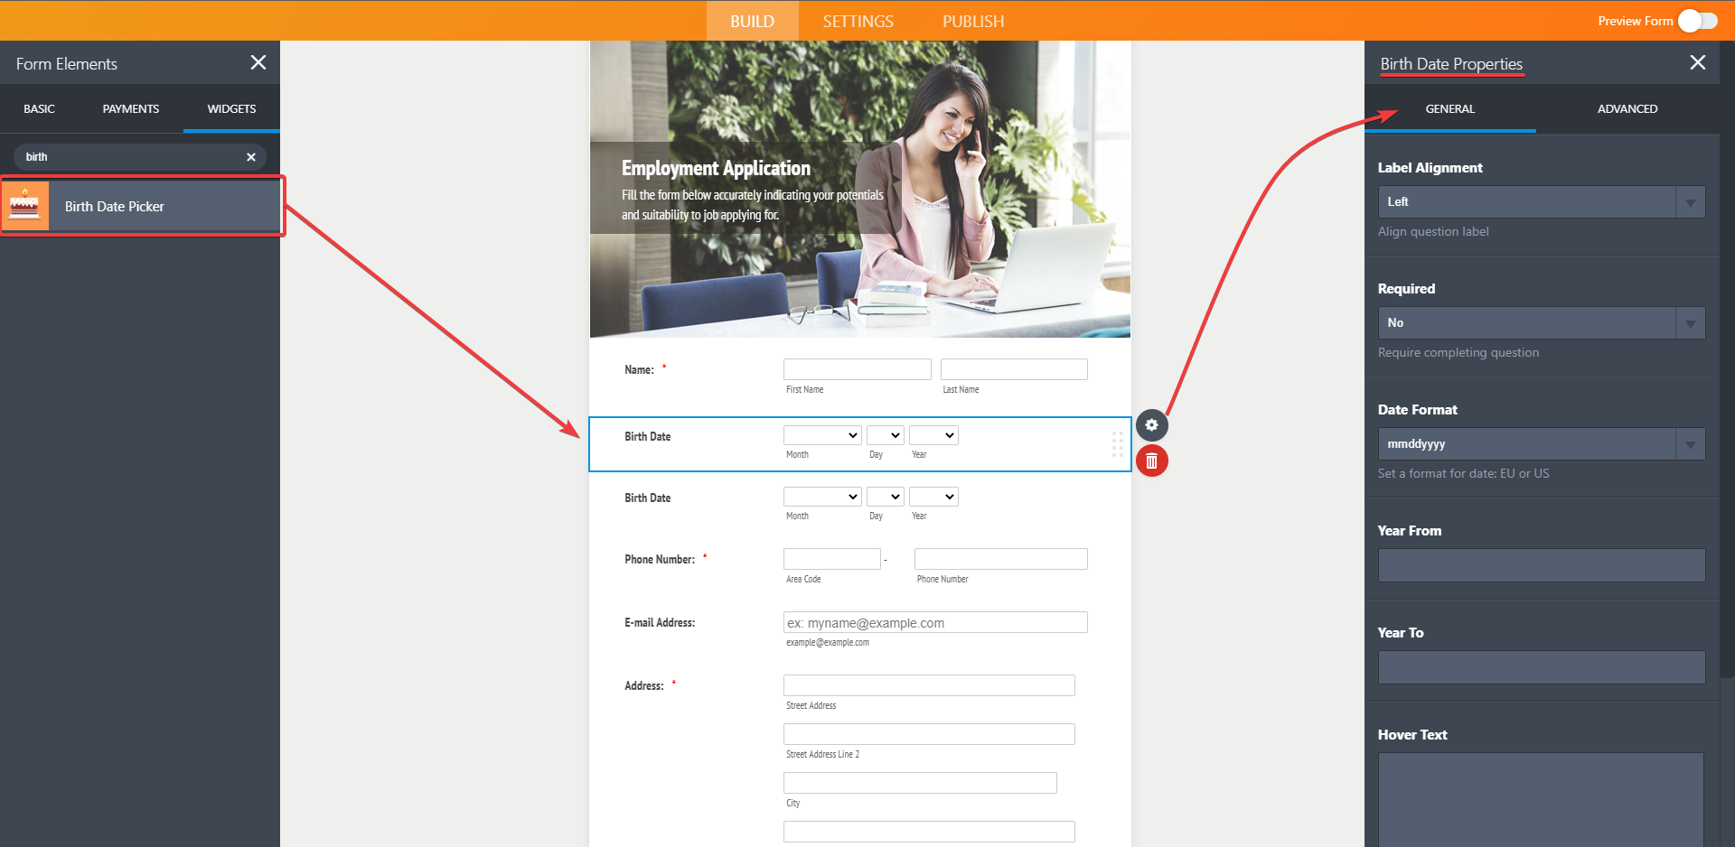
Task: Switch to the Payments elements tab
Action: pyautogui.click(x=131, y=109)
